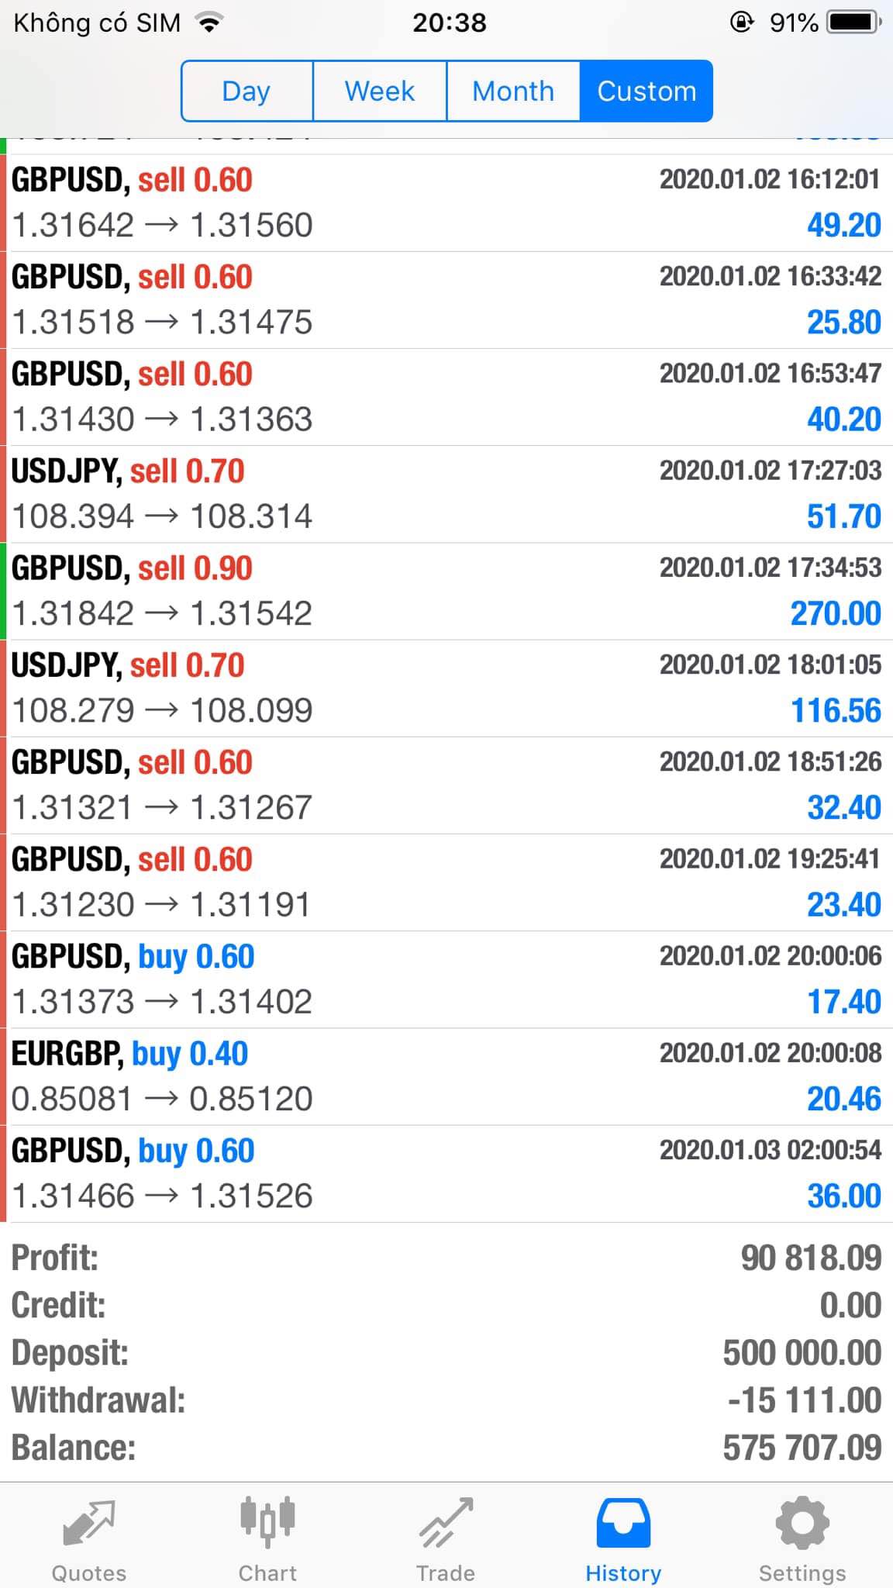Viewport: 893px width, 1588px height.
Task: Select the Custom period segment
Action: tap(646, 91)
